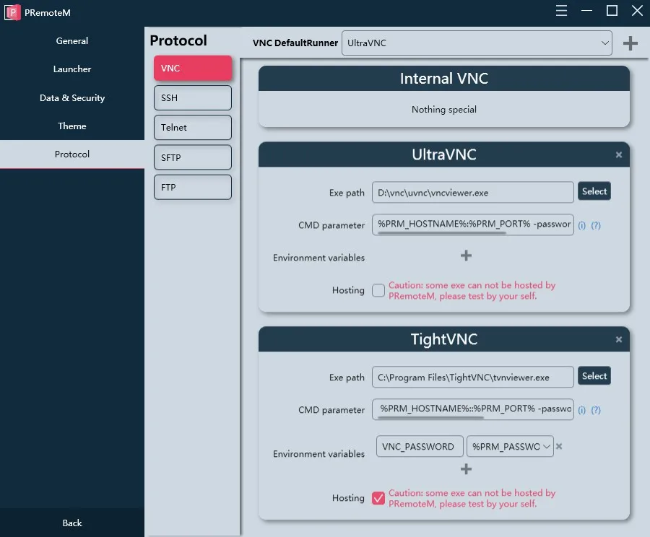Image resolution: width=650 pixels, height=537 pixels.
Task: Expand the %PRM_PASSWORD% value dropdown
Action: [x=510, y=447]
